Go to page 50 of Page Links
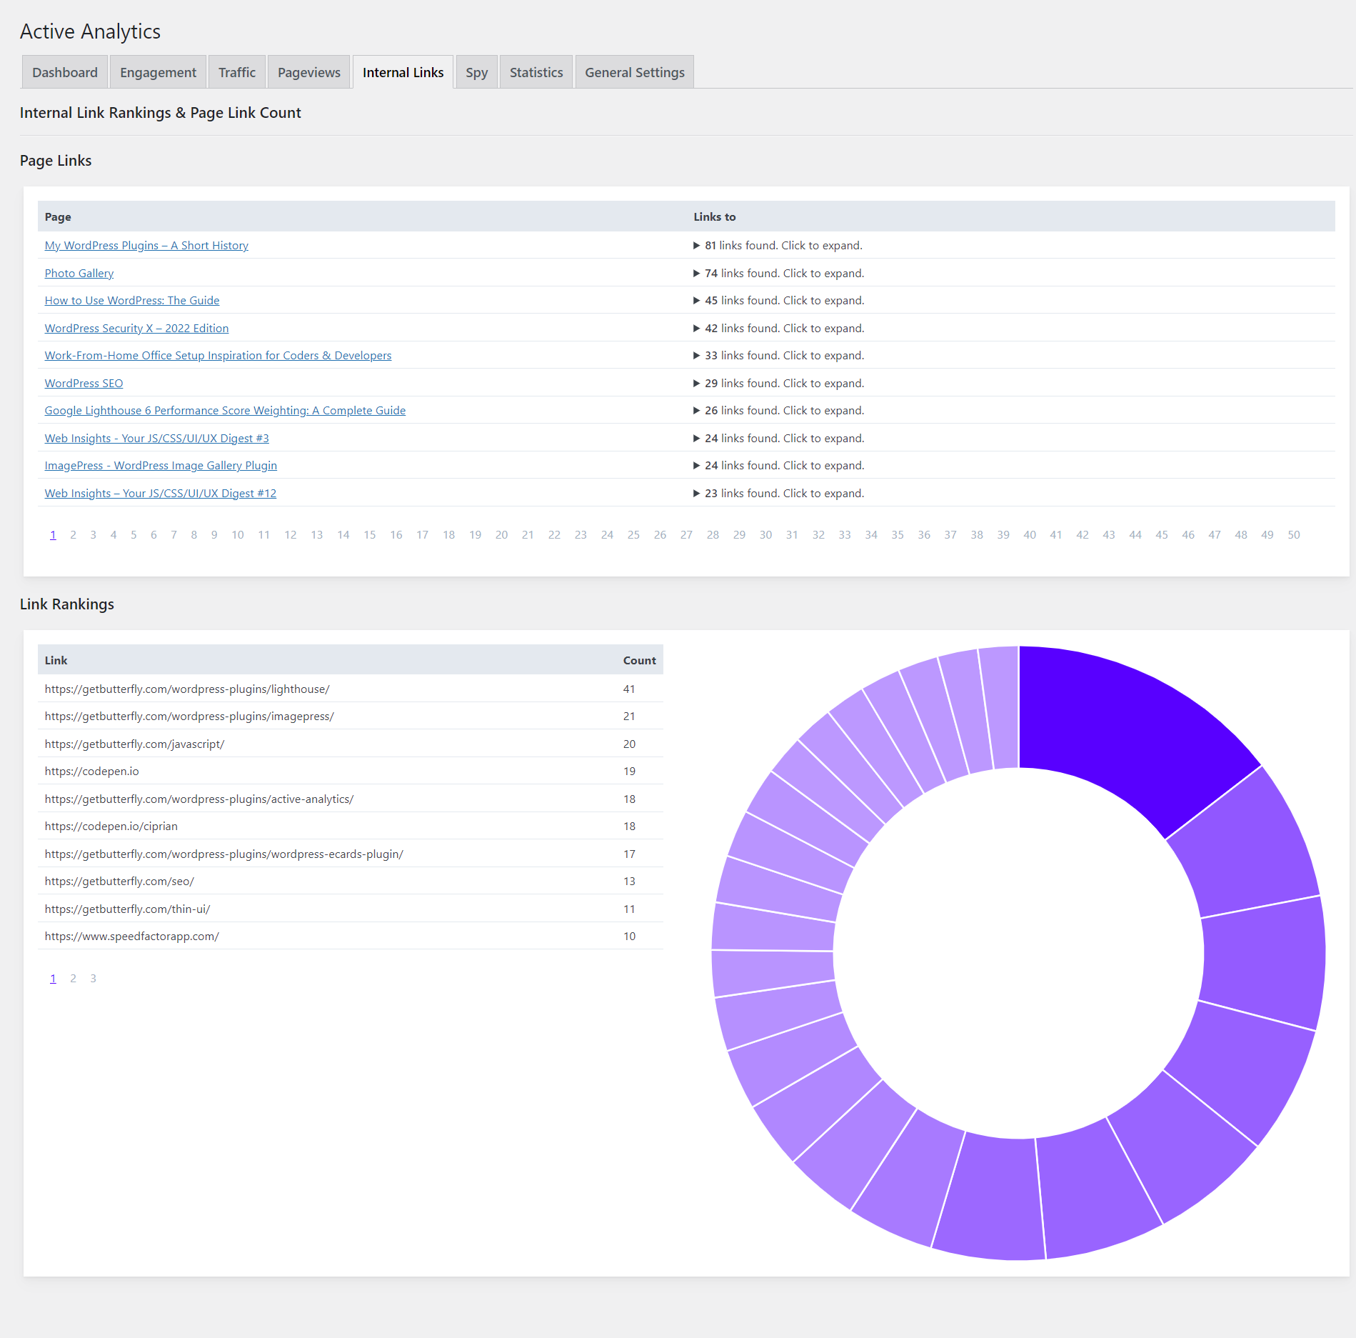 1293,534
